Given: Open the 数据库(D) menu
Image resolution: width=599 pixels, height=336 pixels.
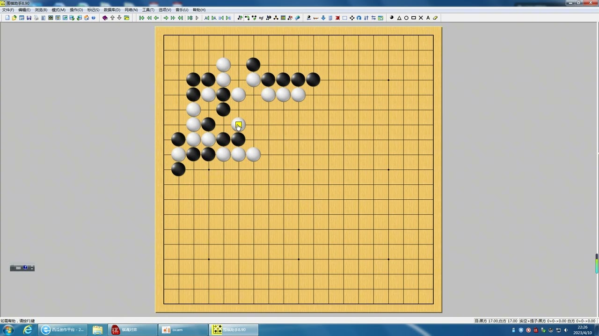Looking at the screenshot, I should coord(112,10).
